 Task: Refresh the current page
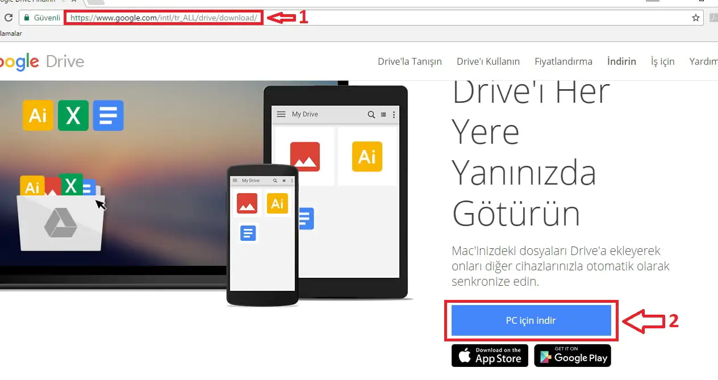pos(8,17)
